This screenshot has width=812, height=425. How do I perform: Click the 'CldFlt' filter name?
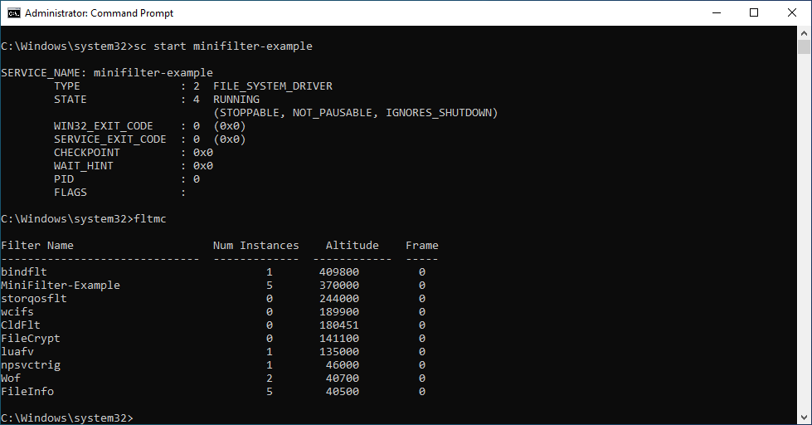[21, 325]
